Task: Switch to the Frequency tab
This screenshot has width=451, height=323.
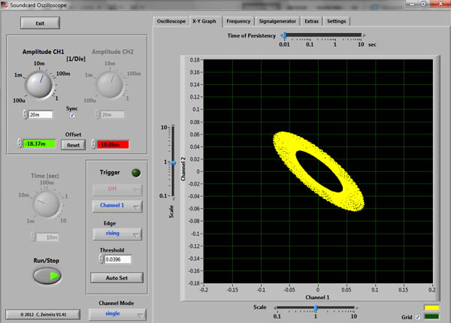Action: tap(237, 21)
